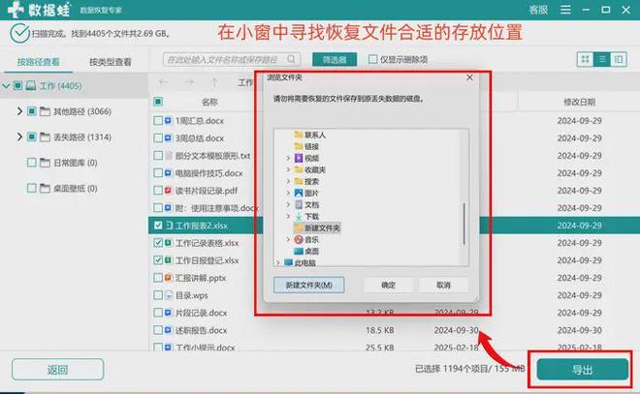Click the 新建文件夹(M) button
This screenshot has width=640, height=394.
tap(309, 286)
